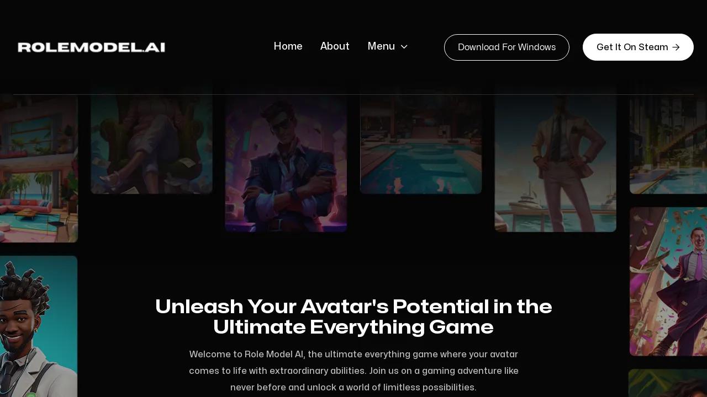Image resolution: width=707 pixels, height=397 pixels.
Task: Open the green leafy thumbnail at bottom right
Action: [x=668, y=383]
